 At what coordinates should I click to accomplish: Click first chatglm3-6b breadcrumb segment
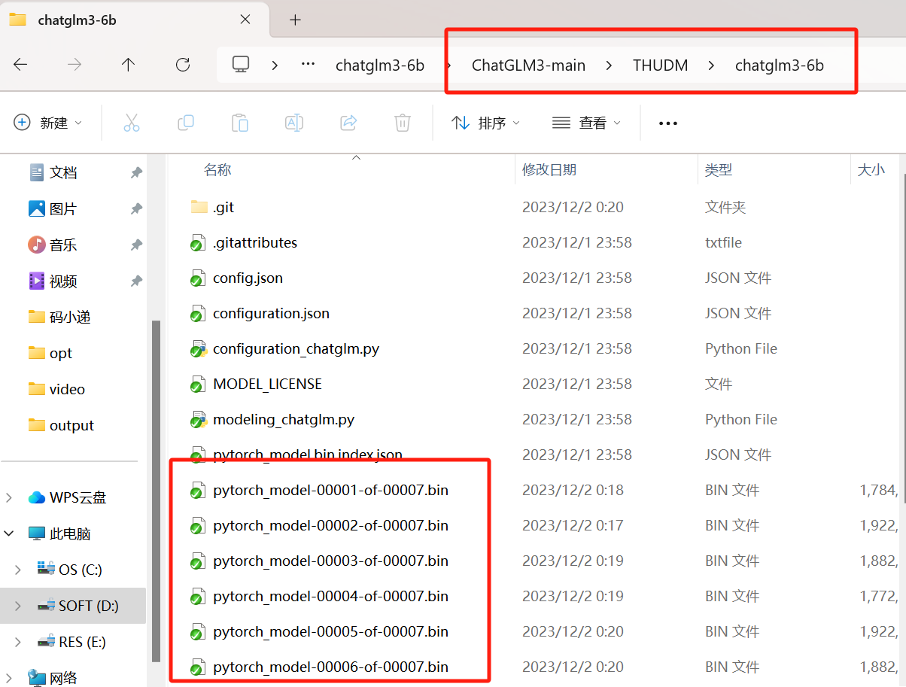[380, 65]
